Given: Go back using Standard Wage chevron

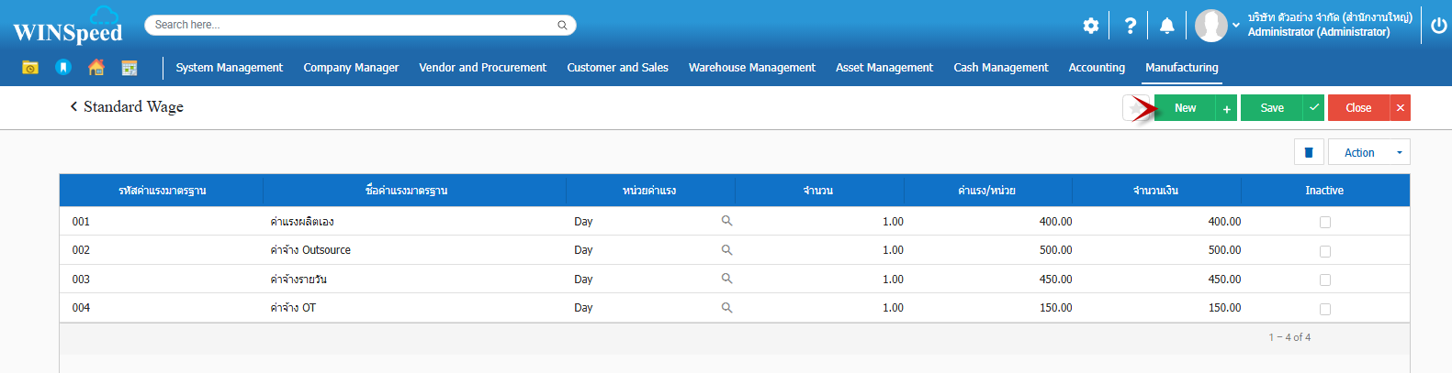Looking at the screenshot, I should pyautogui.click(x=73, y=107).
